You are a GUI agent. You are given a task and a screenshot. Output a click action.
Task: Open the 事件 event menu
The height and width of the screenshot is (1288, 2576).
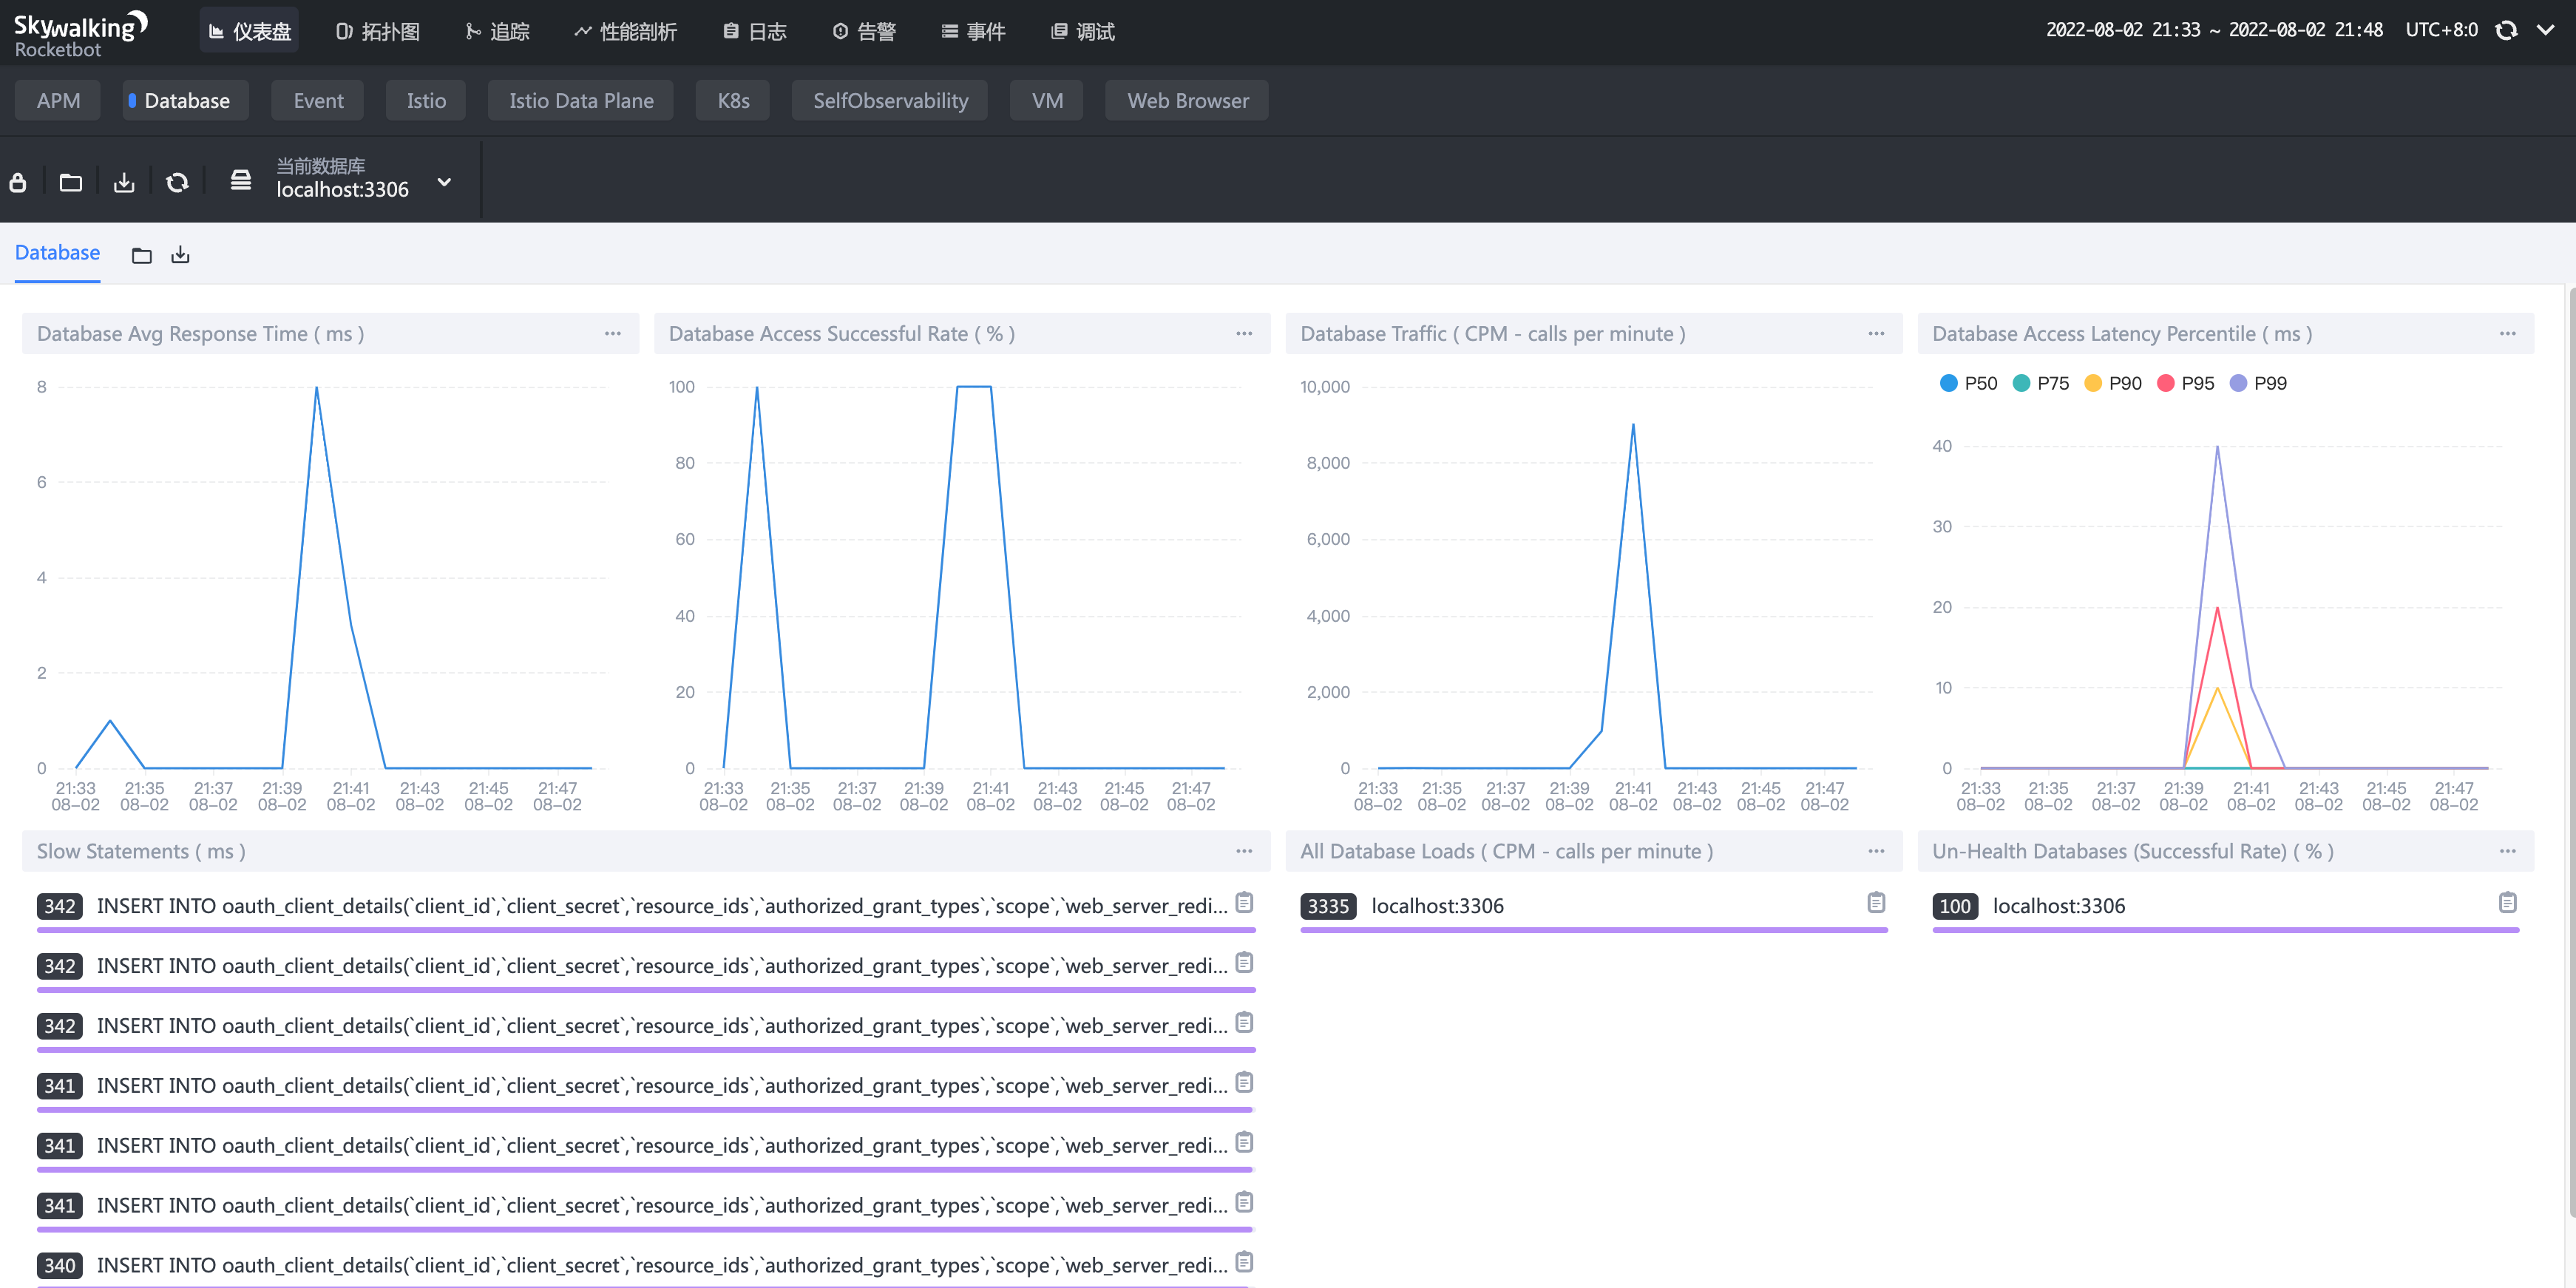point(974,31)
